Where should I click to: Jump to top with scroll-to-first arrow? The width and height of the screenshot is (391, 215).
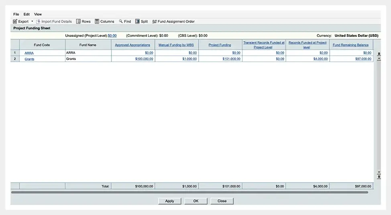click(379, 54)
